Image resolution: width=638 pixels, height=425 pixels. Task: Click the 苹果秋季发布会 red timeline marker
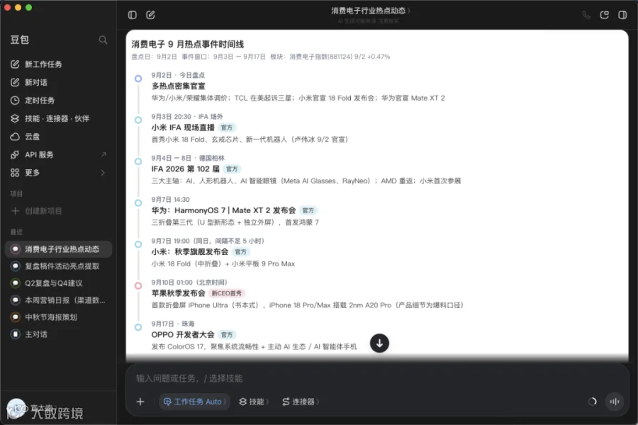click(x=138, y=286)
